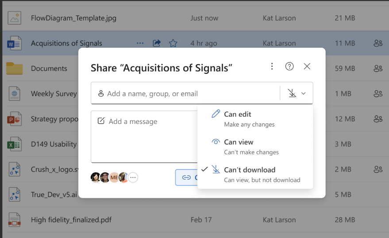
Task: Open more actions ellipsis for Acquisitions of Signals
Action: point(140,43)
